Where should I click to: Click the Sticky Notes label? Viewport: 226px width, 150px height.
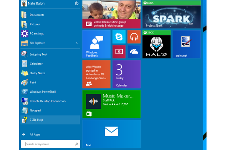(37, 73)
